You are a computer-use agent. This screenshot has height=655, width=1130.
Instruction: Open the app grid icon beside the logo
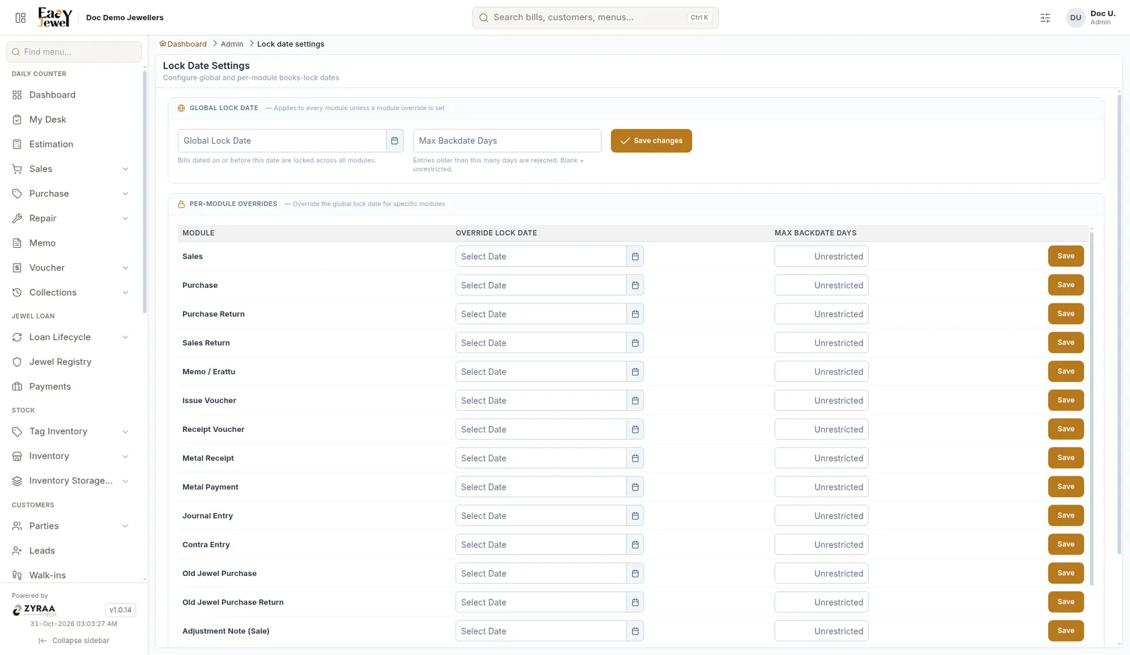tap(20, 18)
